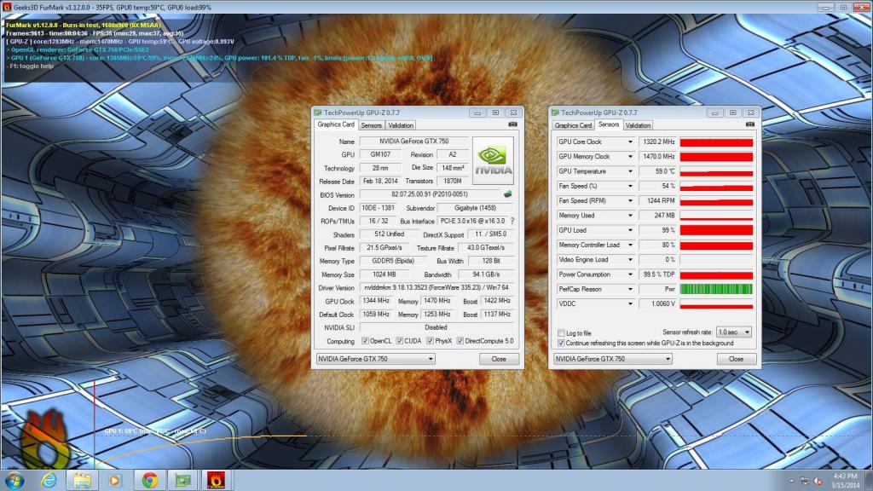Screen dimensions: 873x491
Task: Open the Validation tab in the left GPU-Z window
Action: [401, 125]
